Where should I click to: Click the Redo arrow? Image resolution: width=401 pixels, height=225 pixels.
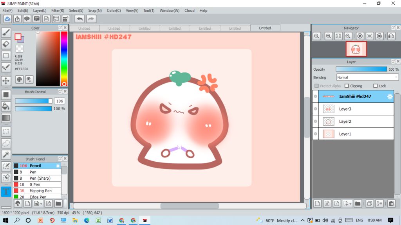point(91,19)
